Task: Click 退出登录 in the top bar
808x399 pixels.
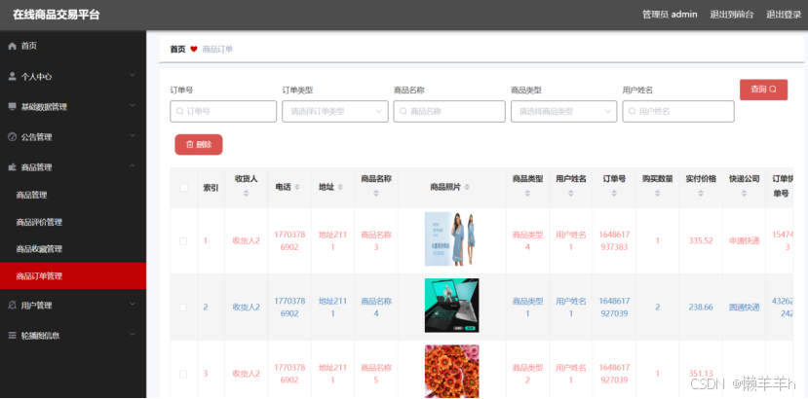Action: click(784, 15)
